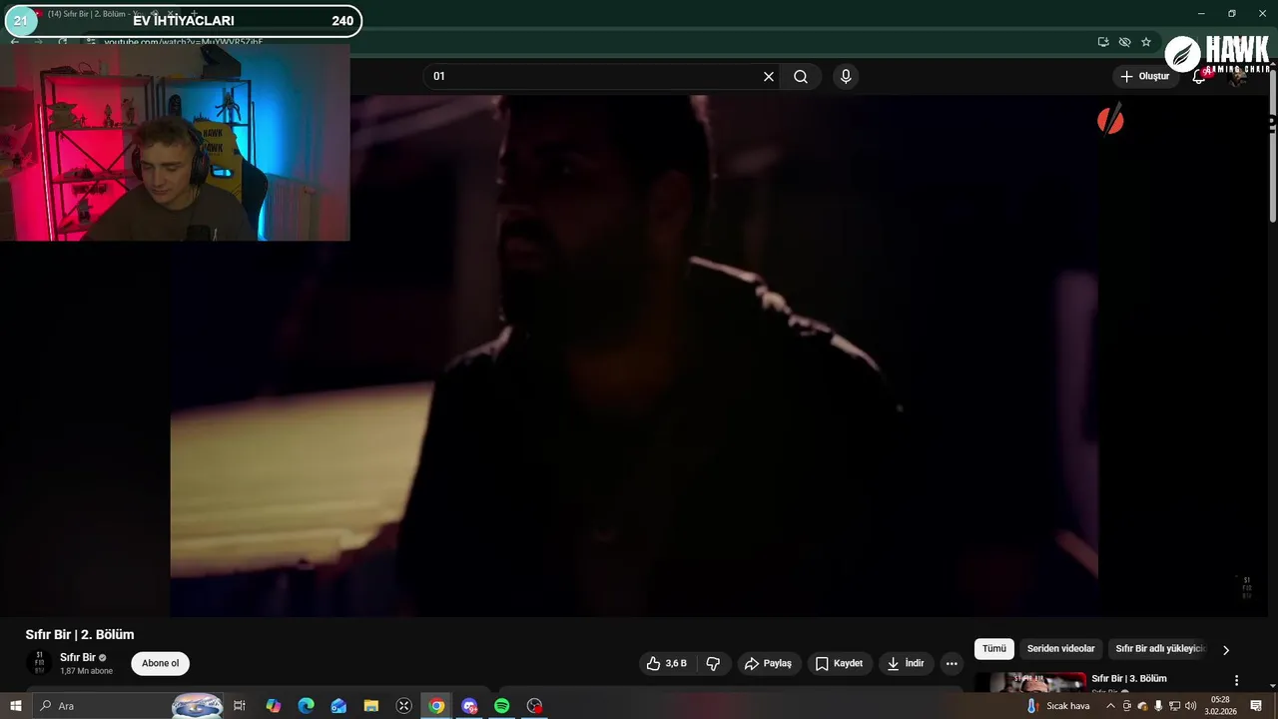Image resolution: width=1278 pixels, height=719 pixels.
Task: Open YouTube notifications bell
Action: (x=1199, y=77)
